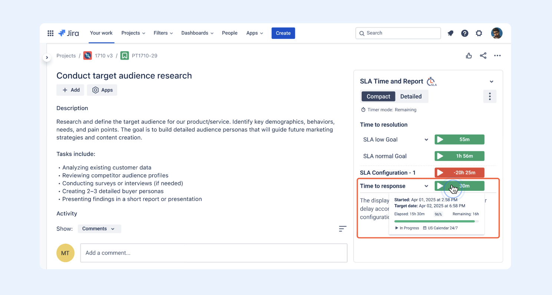The image size is (552, 295).
Task: Open the app switcher grid icon
Action: pyautogui.click(x=50, y=33)
